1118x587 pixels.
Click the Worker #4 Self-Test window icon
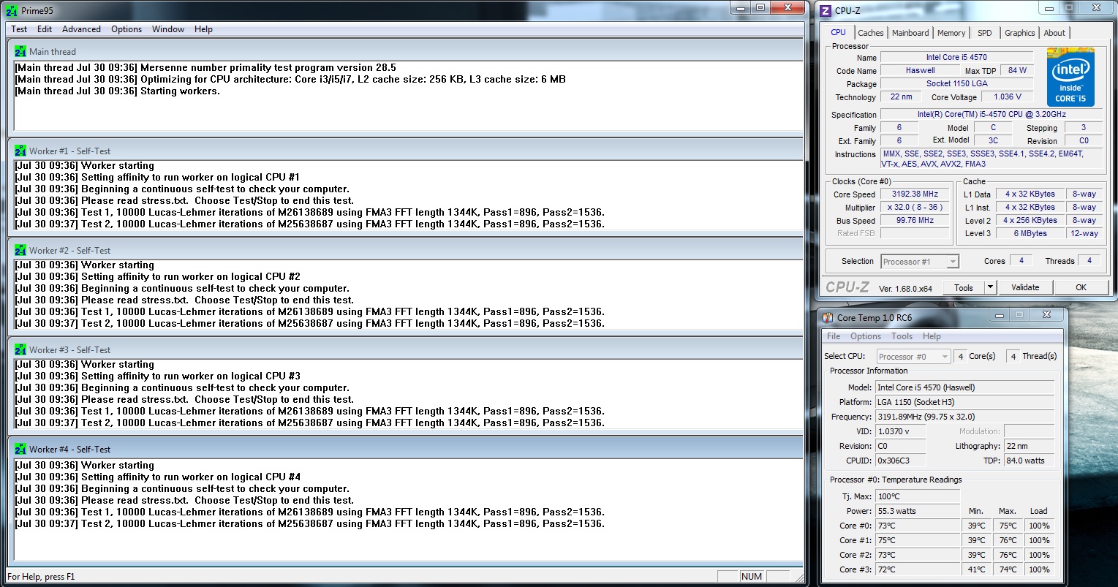click(x=20, y=449)
